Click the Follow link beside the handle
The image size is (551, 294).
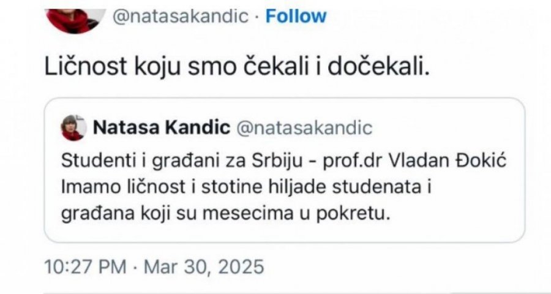(296, 17)
